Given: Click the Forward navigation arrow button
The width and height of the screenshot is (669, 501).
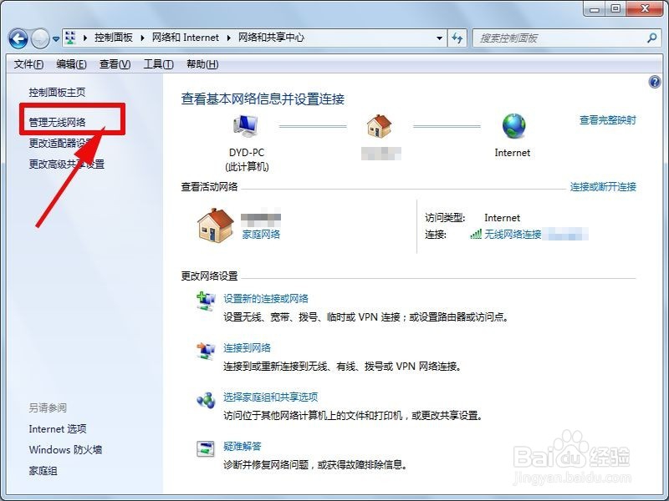Looking at the screenshot, I should click(x=41, y=38).
